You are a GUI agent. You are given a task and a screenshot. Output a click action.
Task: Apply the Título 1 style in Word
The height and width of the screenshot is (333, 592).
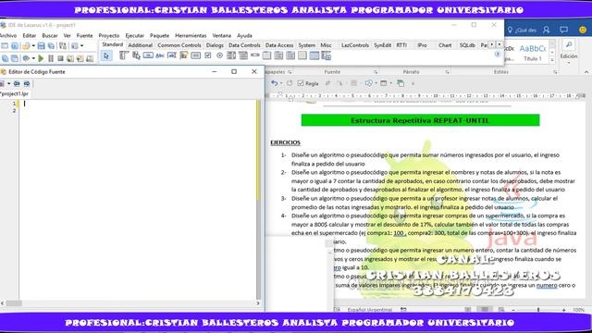coord(533,53)
